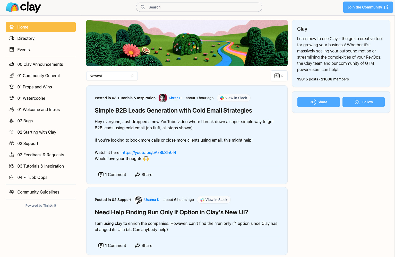Open Abrar H. profile link

tap(175, 98)
